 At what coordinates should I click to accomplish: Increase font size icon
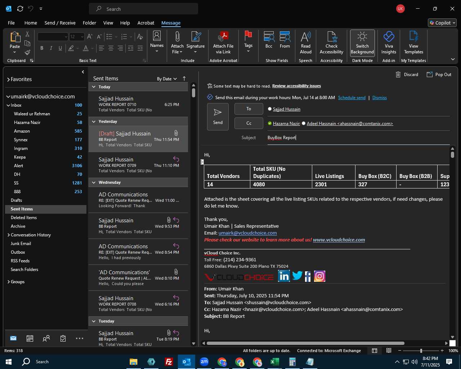click(x=90, y=37)
